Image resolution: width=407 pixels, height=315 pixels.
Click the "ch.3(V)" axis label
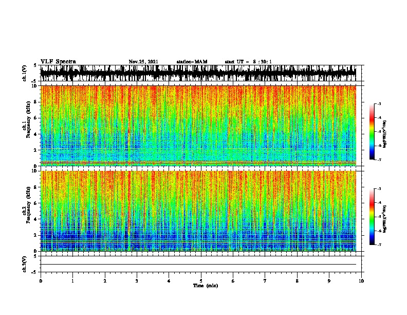24,264
